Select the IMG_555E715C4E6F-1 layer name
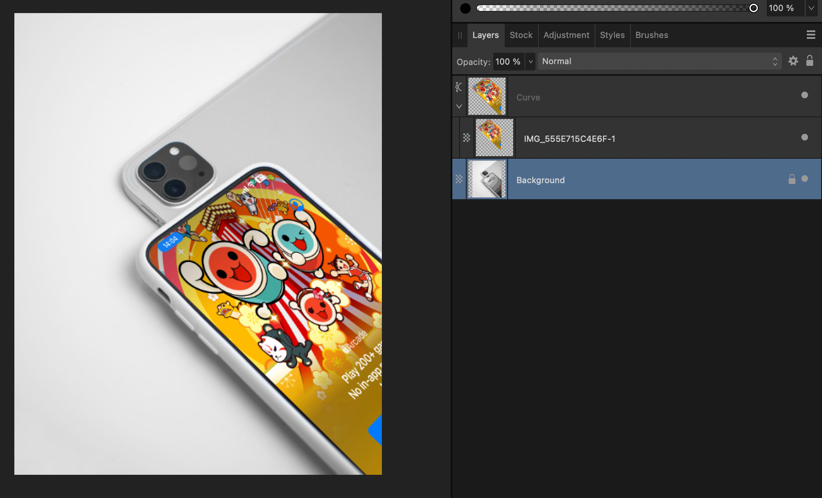Viewport: 822px width, 498px height. point(569,139)
